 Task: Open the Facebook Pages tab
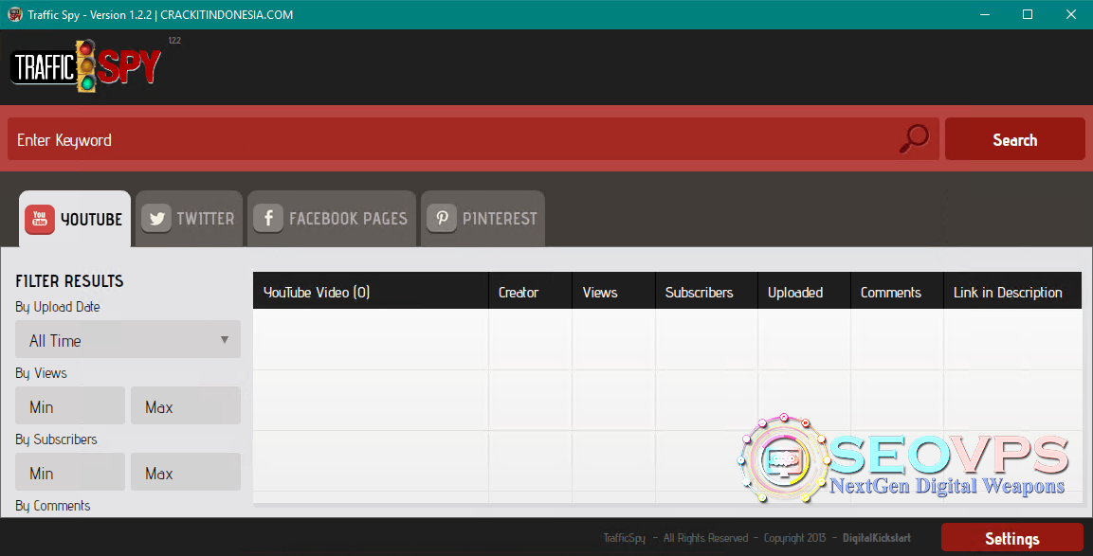point(332,219)
